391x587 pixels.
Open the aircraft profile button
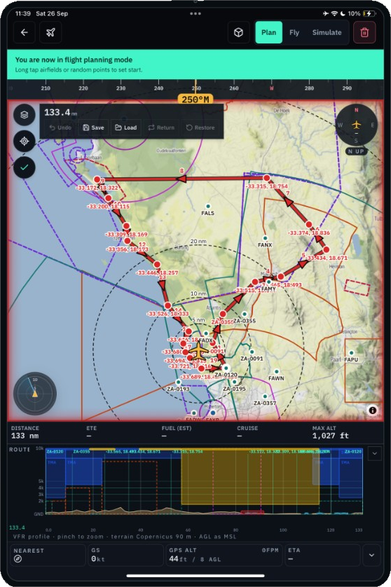50,32
